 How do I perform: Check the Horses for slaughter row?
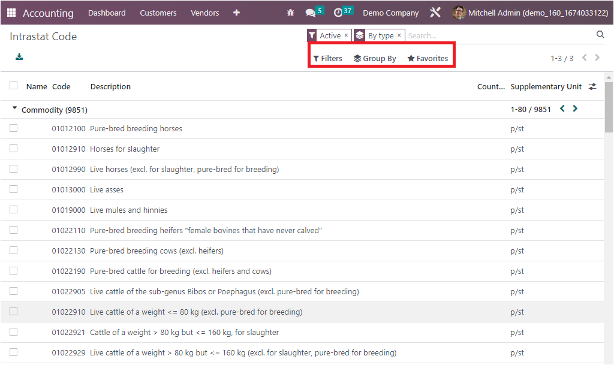14,149
